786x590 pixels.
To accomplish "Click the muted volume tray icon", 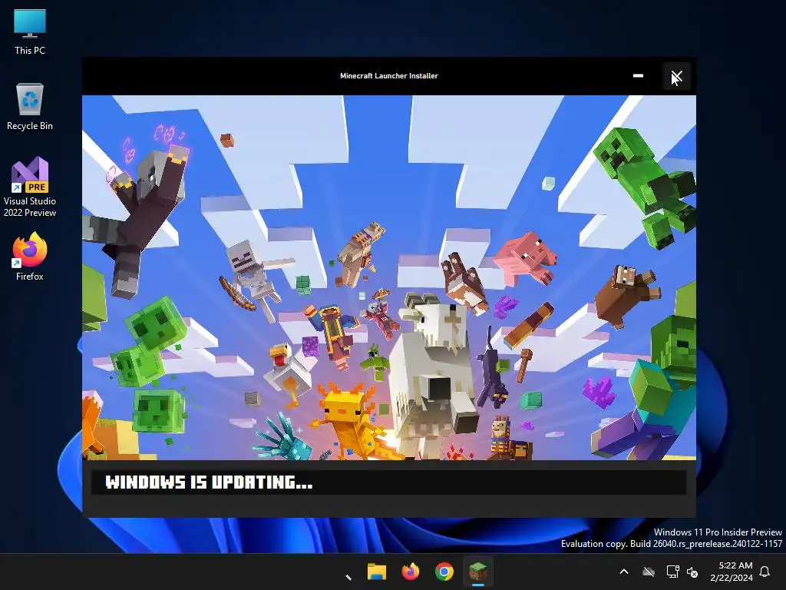I will coord(692,572).
